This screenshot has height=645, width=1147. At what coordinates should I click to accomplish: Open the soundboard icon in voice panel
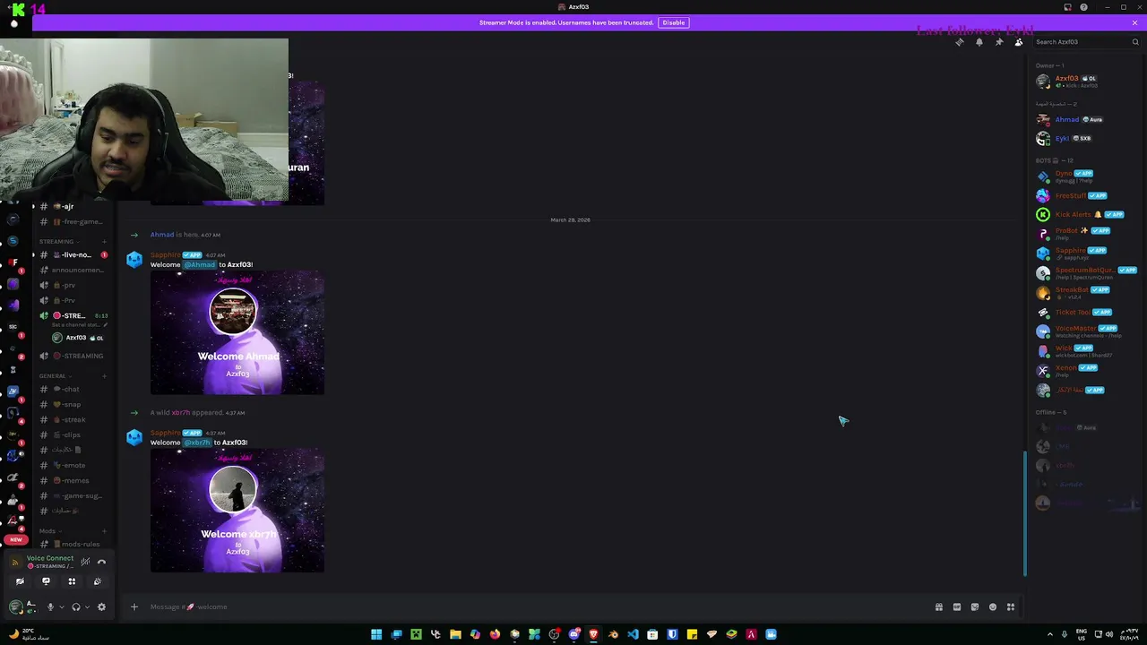point(98,581)
